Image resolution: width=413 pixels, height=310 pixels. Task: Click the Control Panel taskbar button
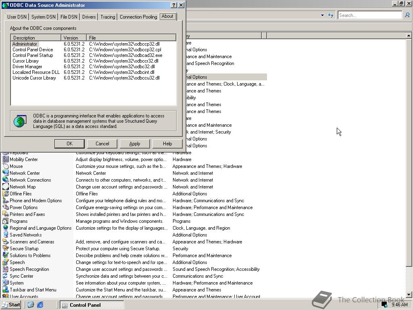(x=92, y=305)
